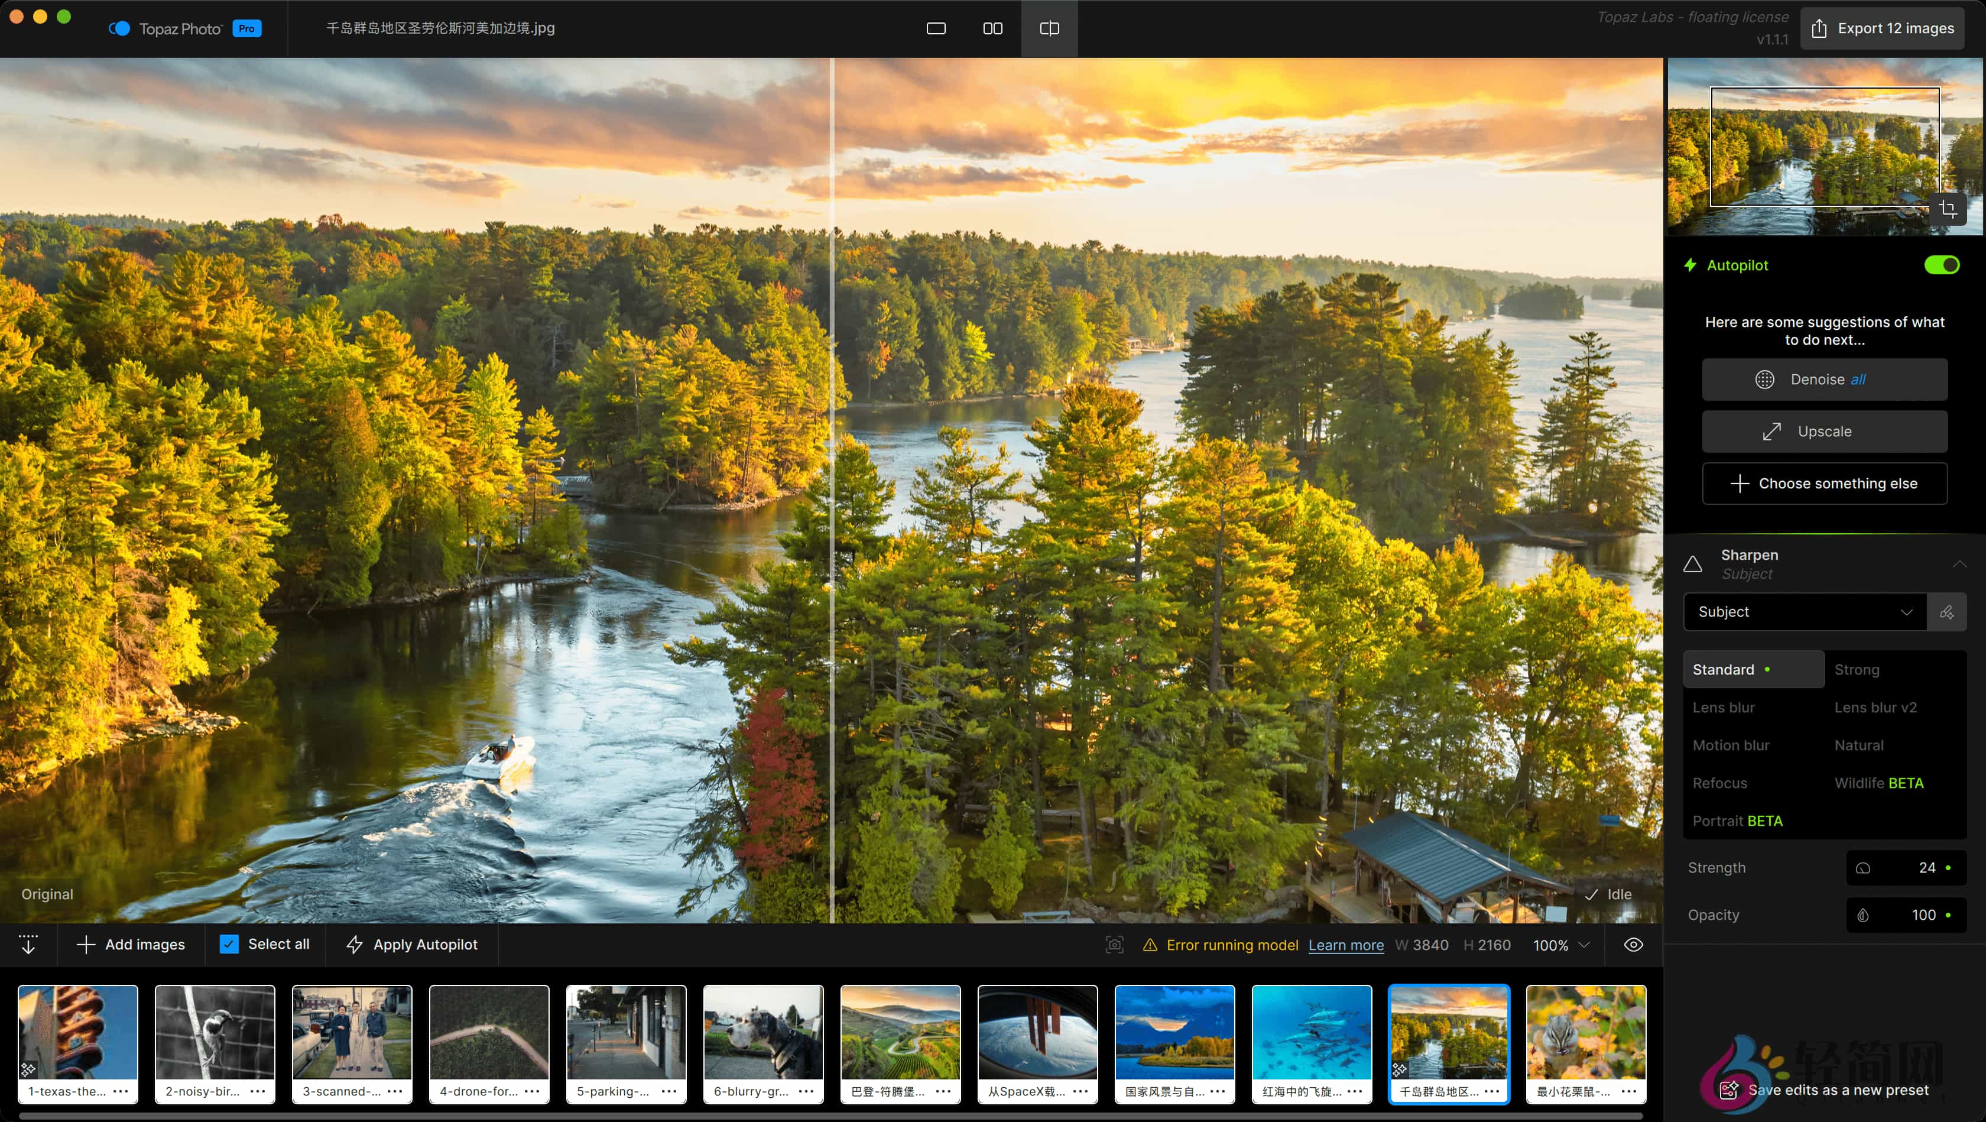This screenshot has height=1122, width=1986.
Task: Switch to single image view icon
Action: (935, 28)
